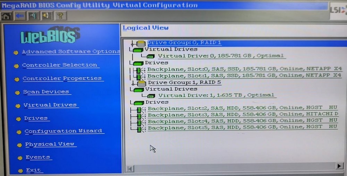Click the Exit door toolbar icon
Screen dimensions: 347x176
34,16
